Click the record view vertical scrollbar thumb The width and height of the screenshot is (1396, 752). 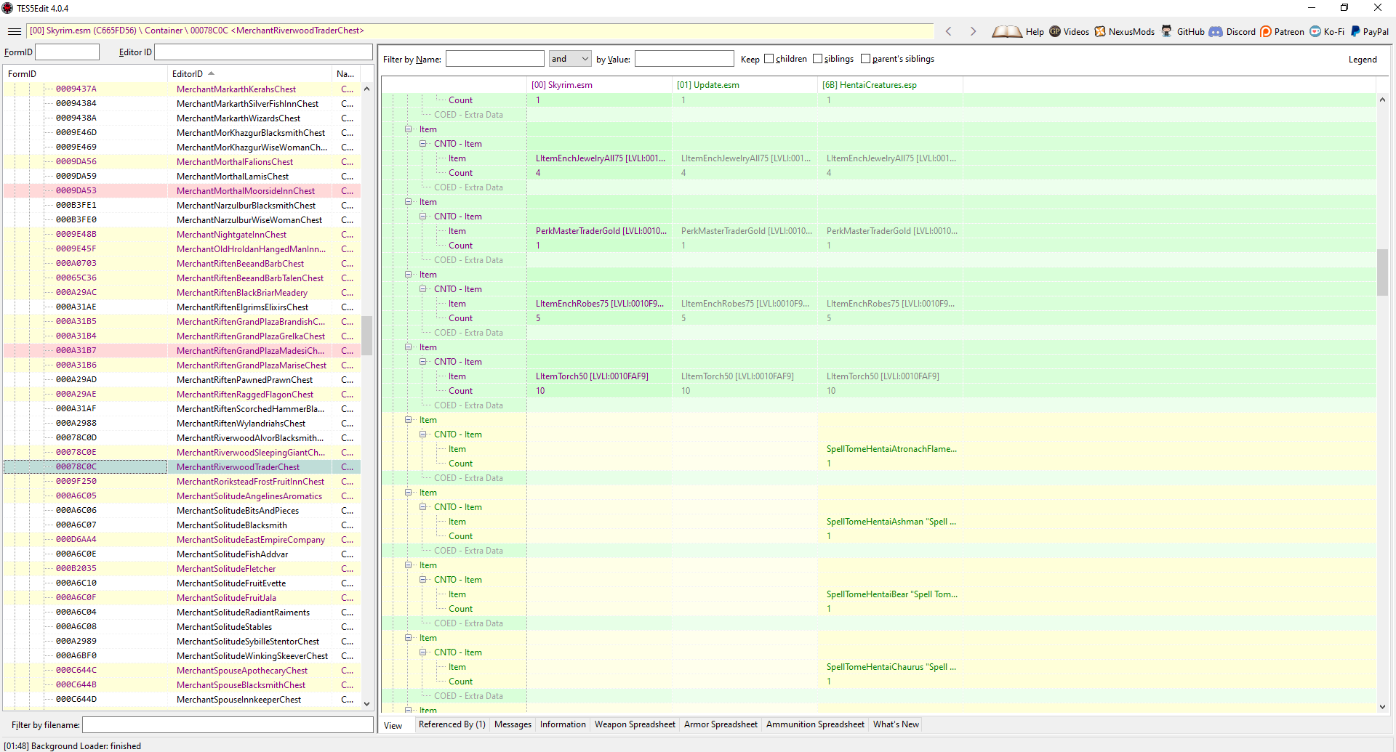(1382, 272)
